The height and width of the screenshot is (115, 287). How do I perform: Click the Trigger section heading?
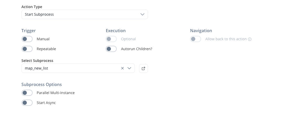(29, 31)
